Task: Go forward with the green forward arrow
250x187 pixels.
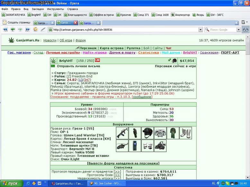Action: (x=20, y=29)
